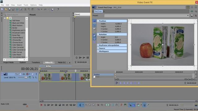Open the edit tool dropdown arrow
This screenshot has width=198, height=111.
click(x=83, y=105)
